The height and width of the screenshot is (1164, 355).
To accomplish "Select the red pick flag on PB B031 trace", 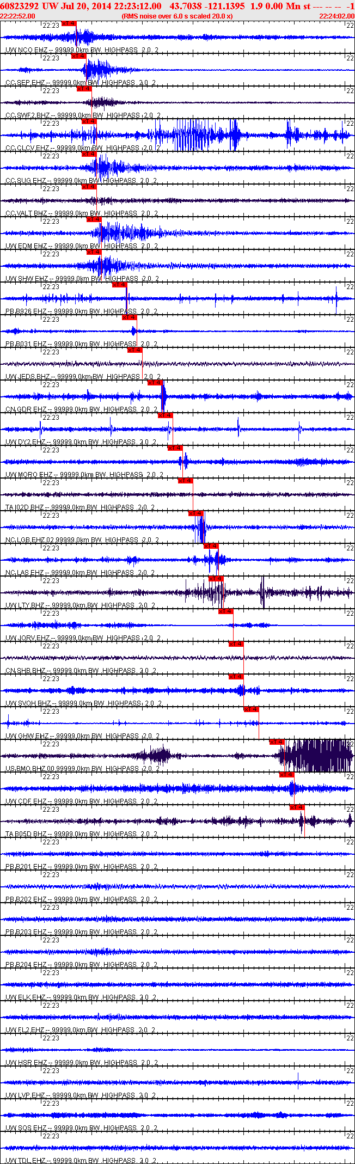I will (130, 317).
